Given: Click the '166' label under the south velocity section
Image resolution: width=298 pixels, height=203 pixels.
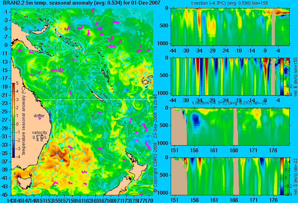Looking at the screenshot, I should pos(234,200).
